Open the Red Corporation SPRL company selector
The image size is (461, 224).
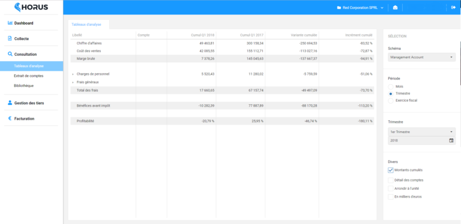(360, 8)
